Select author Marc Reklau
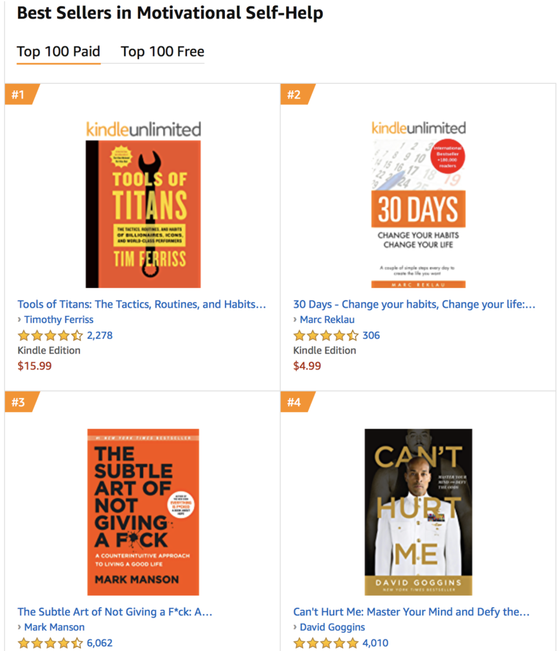 point(327,319)
